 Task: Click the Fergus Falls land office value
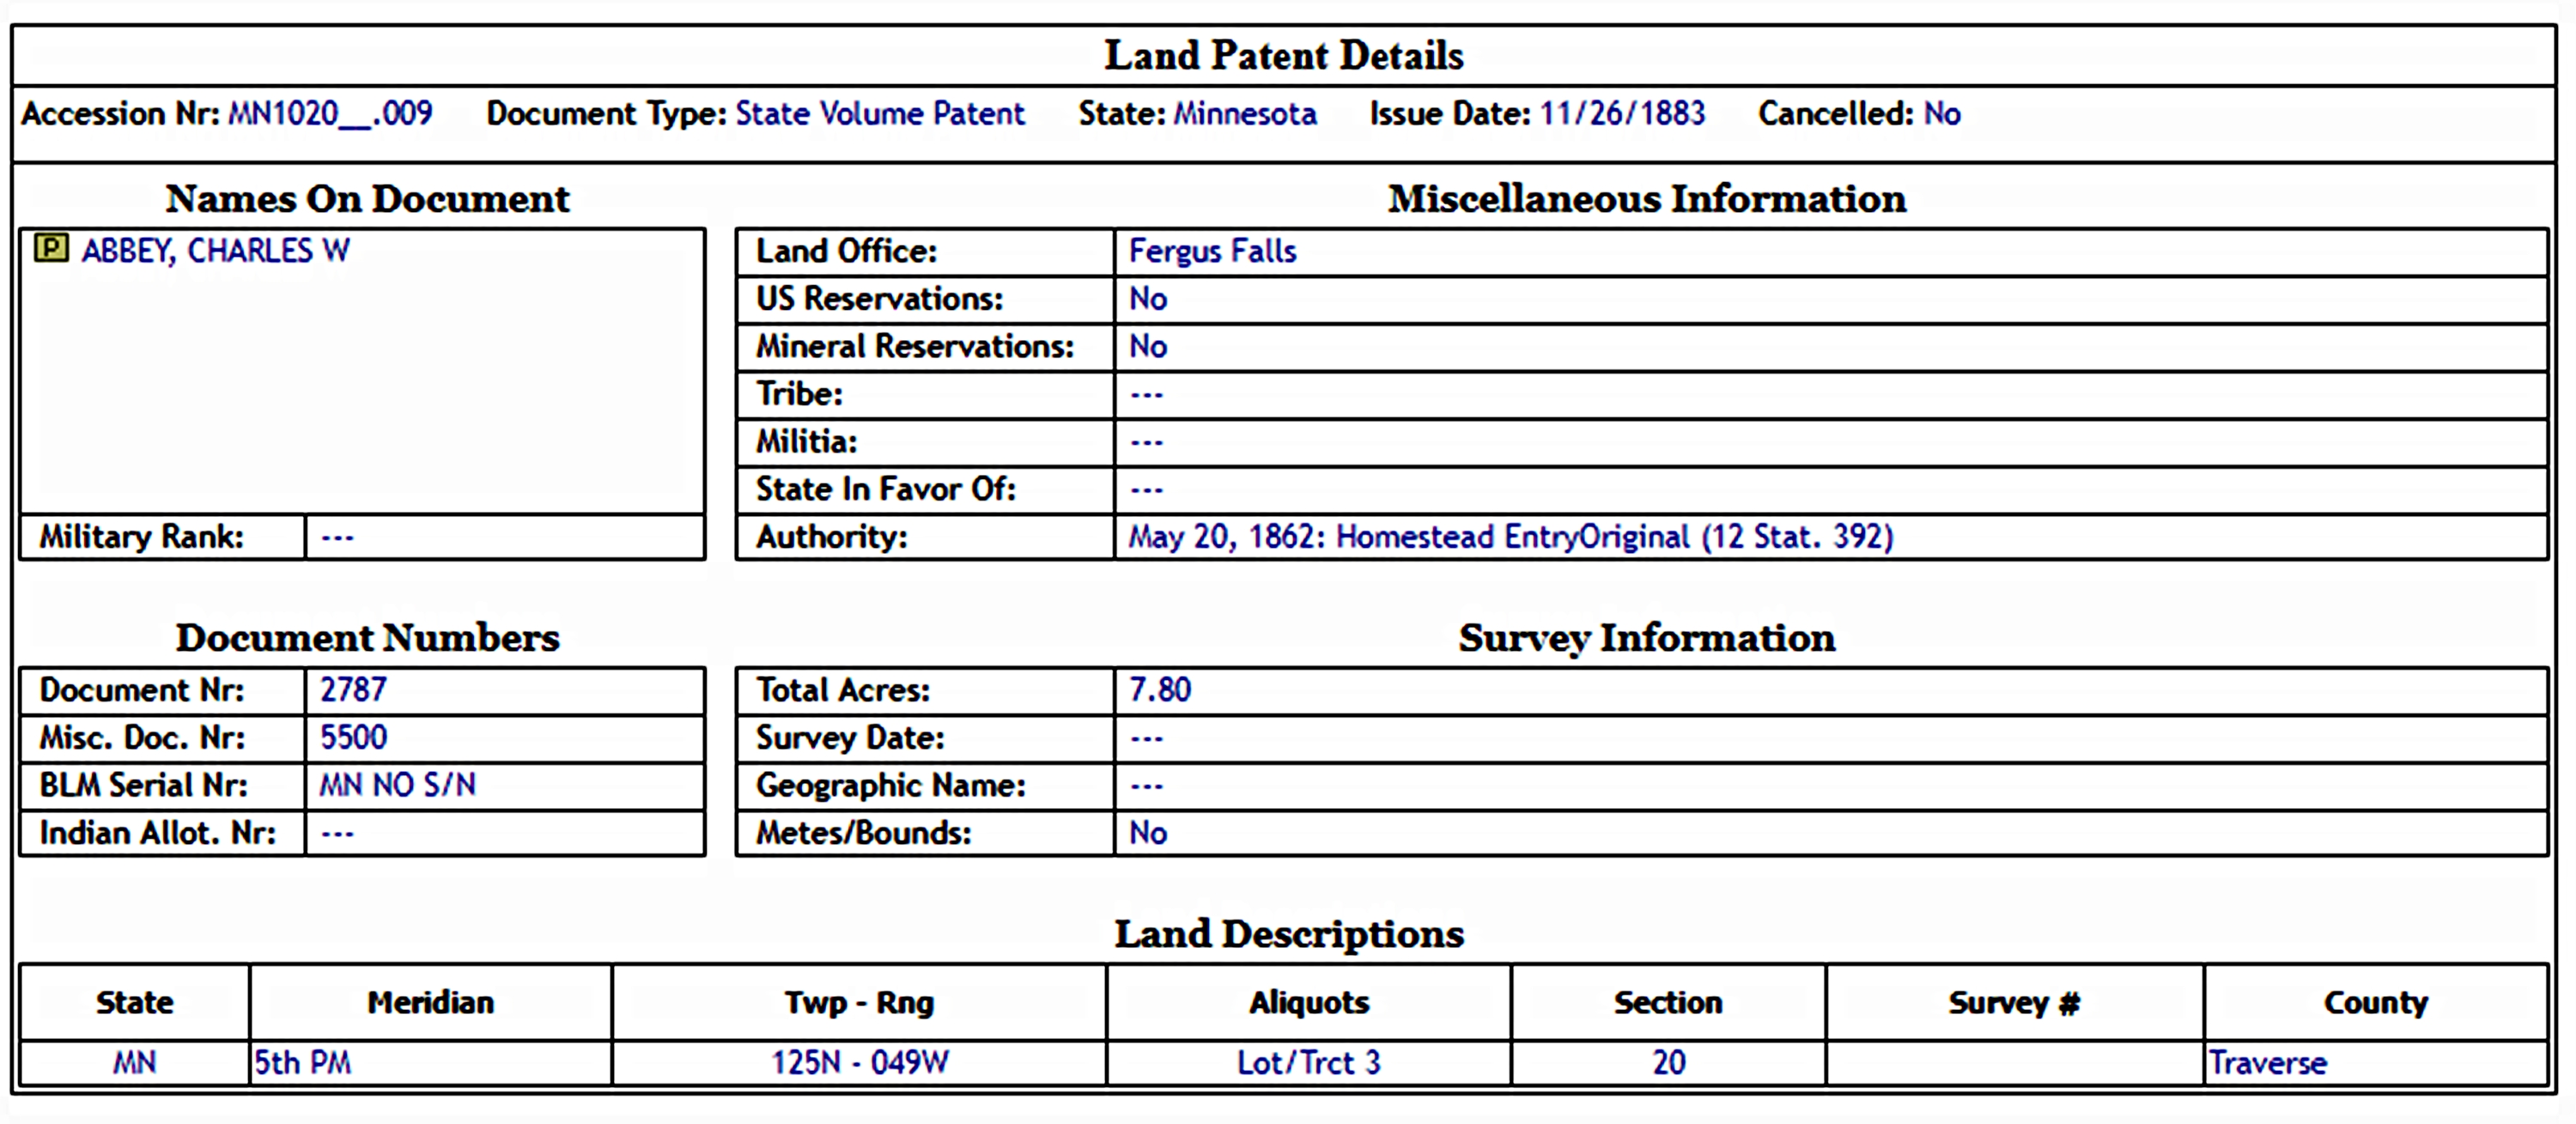pos(1212,251)
